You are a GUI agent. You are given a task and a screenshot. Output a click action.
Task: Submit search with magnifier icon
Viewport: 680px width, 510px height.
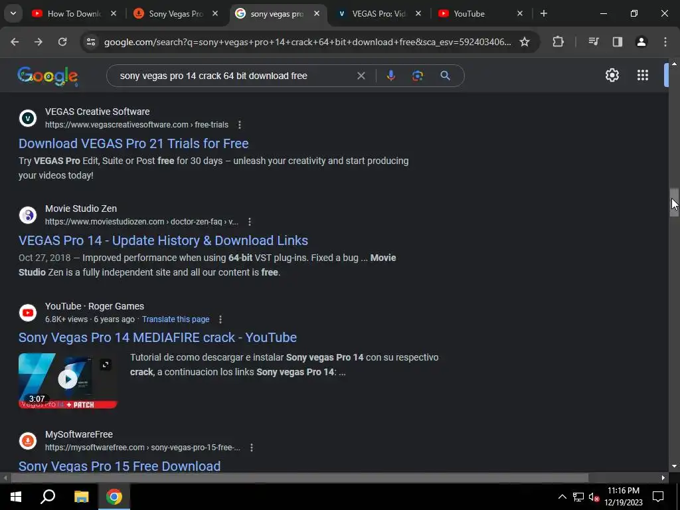click(x=446, y=76)
